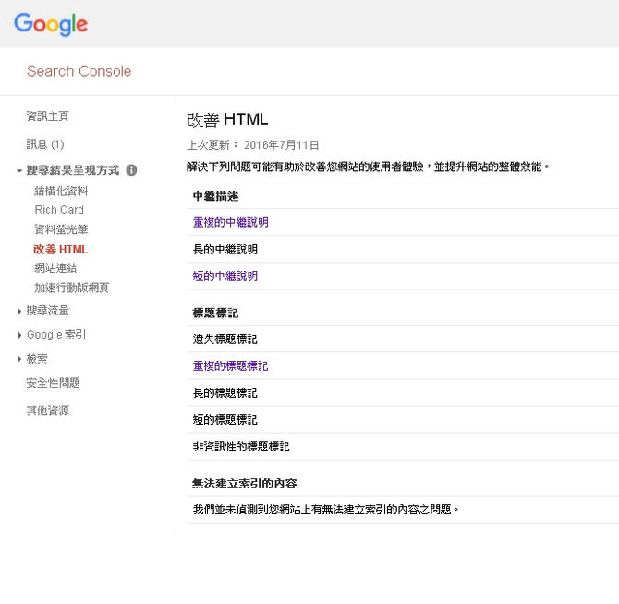The image size is (619, 604).
Task: Click the 標題標記 section heading
Action: pos(215,313)
